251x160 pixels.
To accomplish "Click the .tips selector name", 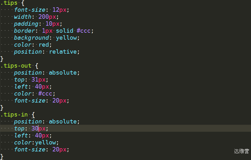I will coord(9,3).
